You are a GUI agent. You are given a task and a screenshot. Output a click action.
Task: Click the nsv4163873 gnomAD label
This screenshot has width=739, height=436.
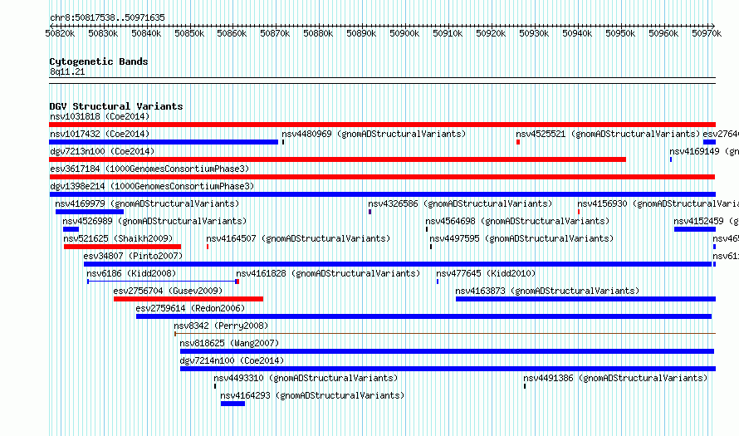coord(547,291)
